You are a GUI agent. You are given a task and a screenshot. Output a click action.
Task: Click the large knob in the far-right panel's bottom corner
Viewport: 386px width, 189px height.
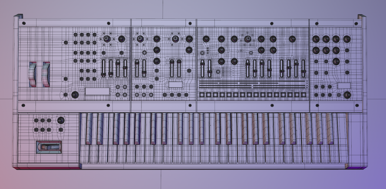click(x=347, y=95)
